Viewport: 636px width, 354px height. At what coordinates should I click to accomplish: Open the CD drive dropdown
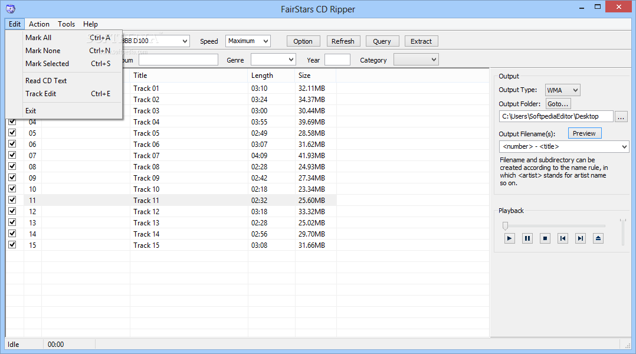(185, 41)
